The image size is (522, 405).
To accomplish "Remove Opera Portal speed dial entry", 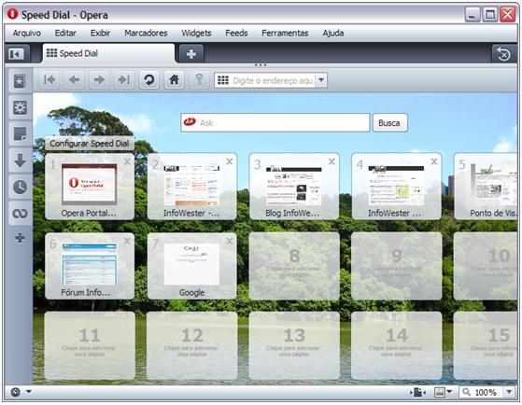I will pyautogui.click(x=127, y=161).
